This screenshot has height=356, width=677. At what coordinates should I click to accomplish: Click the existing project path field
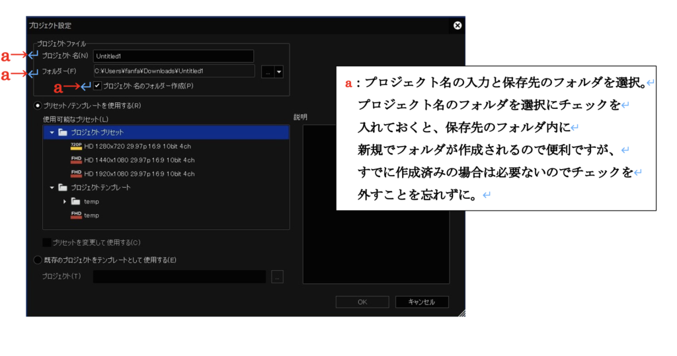point(179,277)
